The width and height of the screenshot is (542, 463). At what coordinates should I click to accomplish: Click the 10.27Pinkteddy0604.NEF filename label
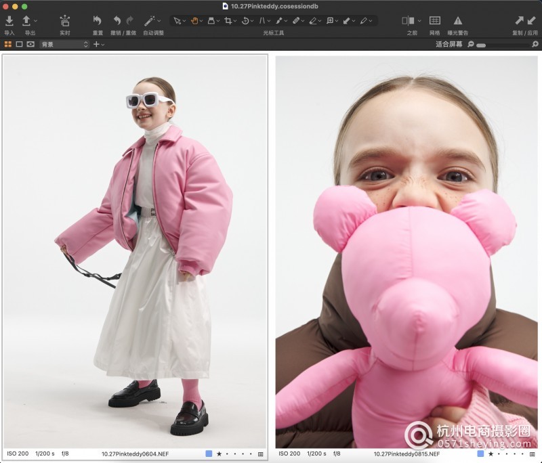point(135,454)
